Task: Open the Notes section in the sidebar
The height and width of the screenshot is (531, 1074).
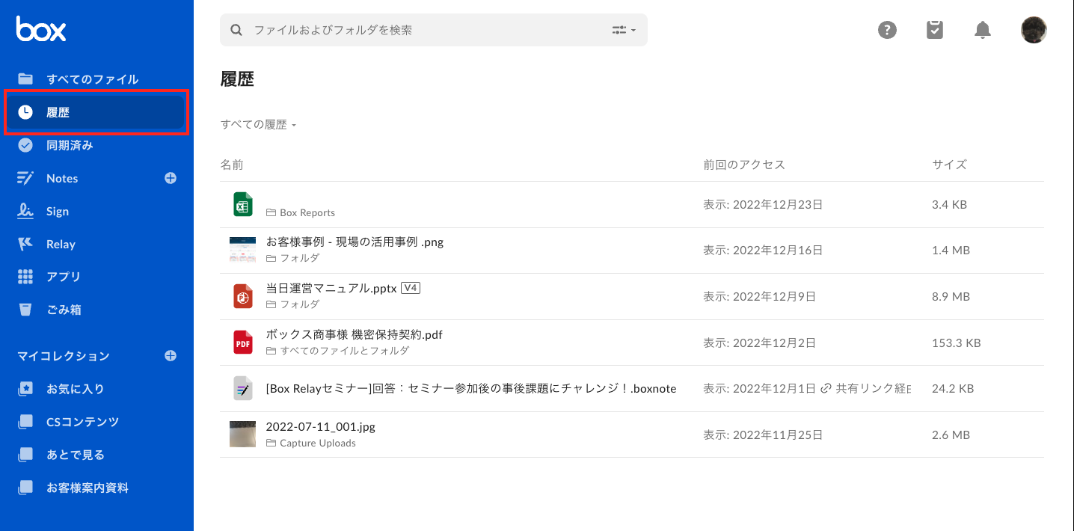Action: [61, 178]
